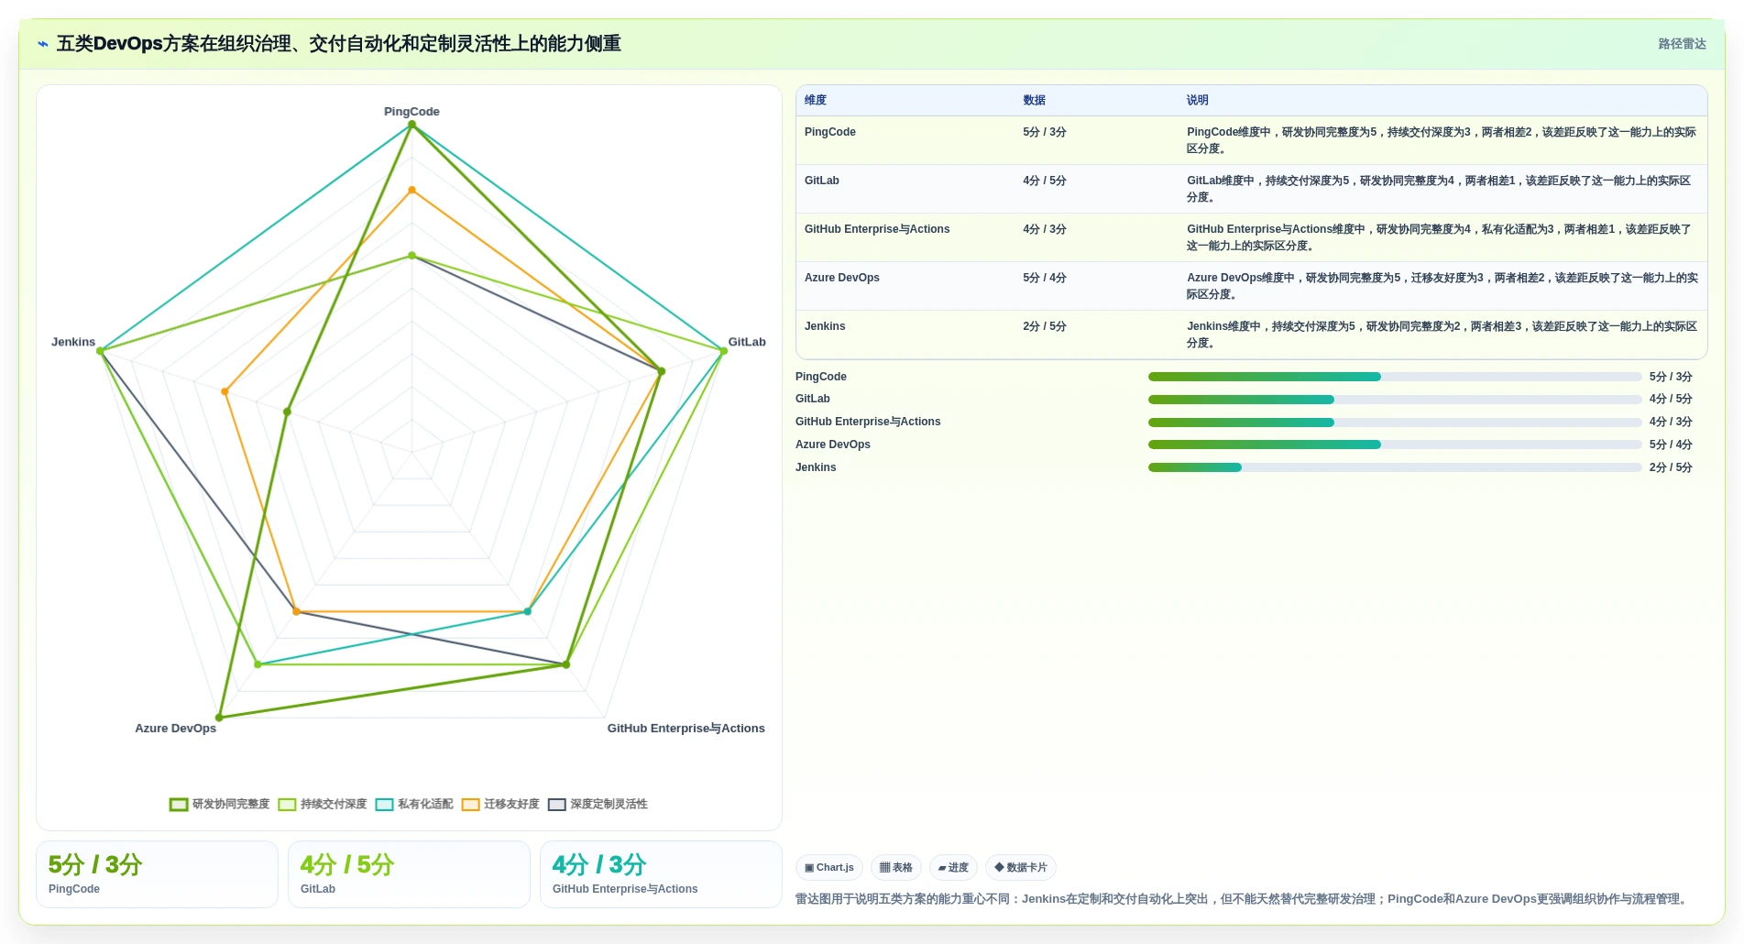
Task: Click the 路径雷达 label
Action: pyautogui.click(x=1682, y=44)
